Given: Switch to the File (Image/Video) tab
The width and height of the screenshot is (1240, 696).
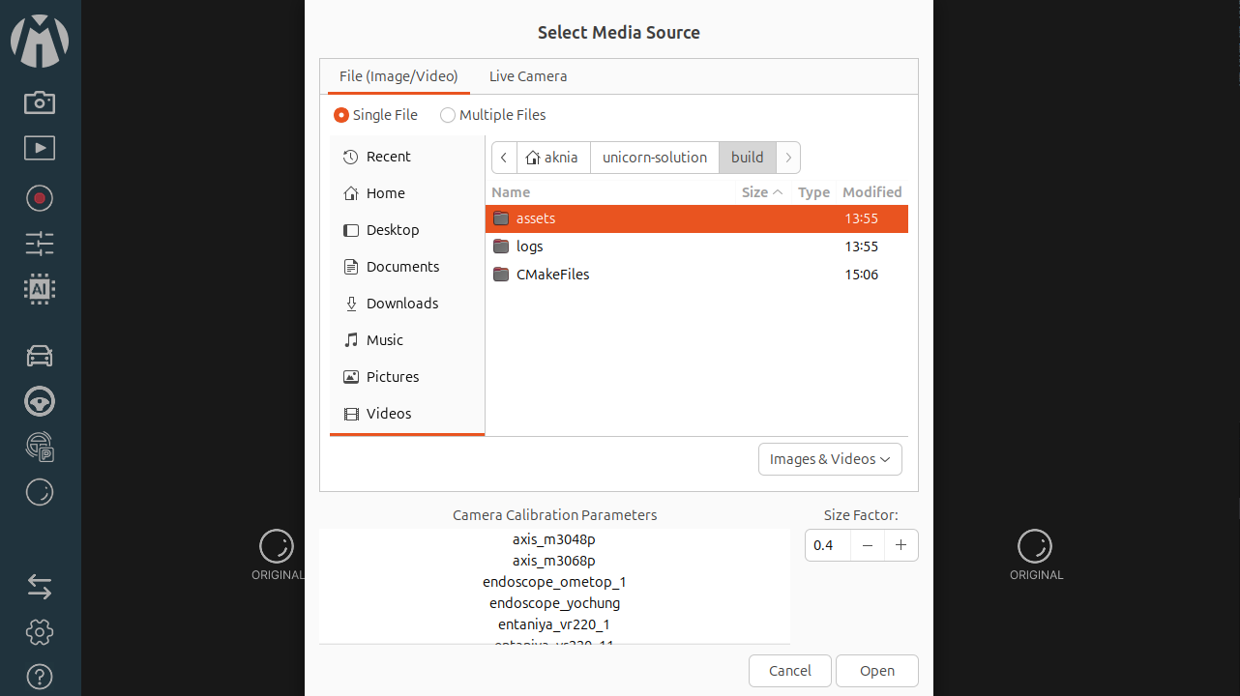Looking at the screenshot, I should point(399,76).
